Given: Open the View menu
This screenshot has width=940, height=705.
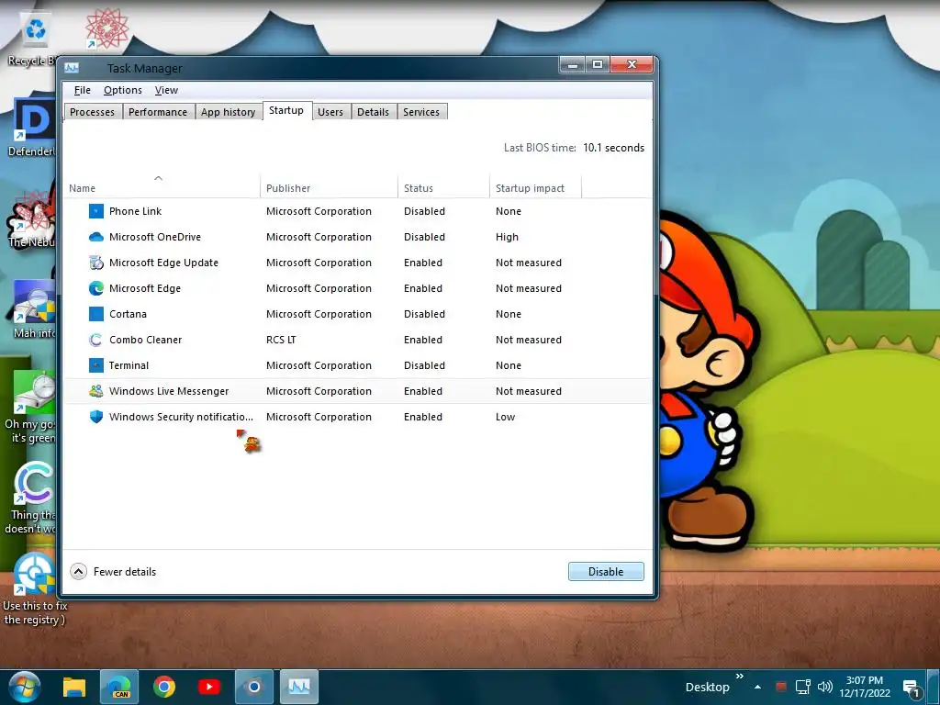Looking at the screenshot, I should point(166,90).
